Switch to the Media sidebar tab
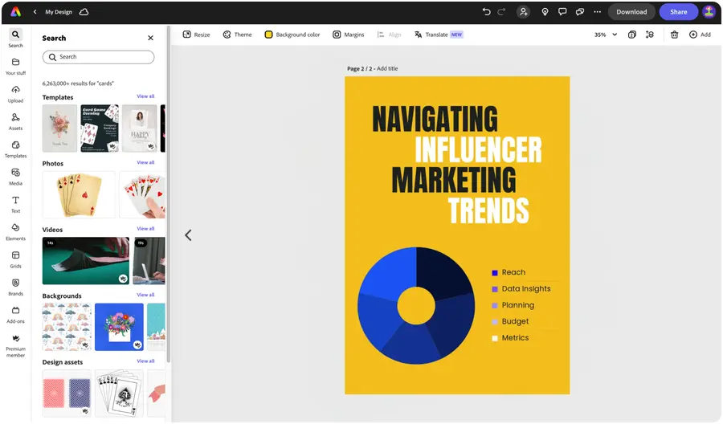 [15, 177]
